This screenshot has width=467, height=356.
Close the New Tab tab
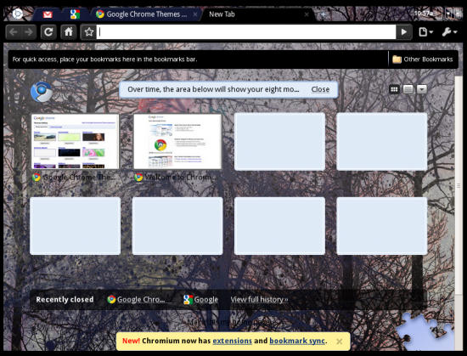coord(307,14)
